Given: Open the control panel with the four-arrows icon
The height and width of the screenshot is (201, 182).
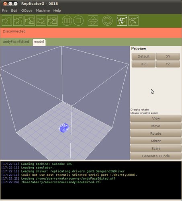Looking at the screenshot, I should click(x=93, y=21).
